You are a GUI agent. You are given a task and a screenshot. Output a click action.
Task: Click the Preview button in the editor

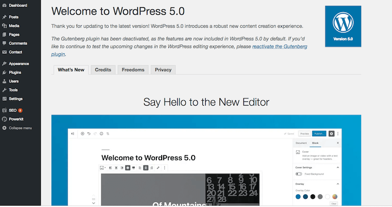[304, 134]
